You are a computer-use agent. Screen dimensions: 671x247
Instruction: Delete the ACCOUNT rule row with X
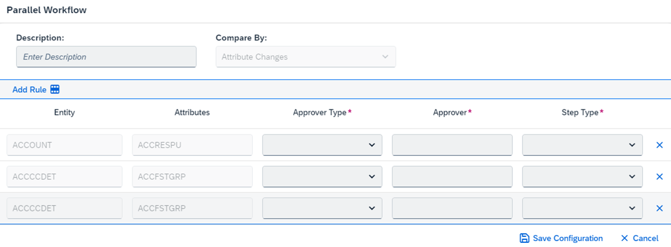pyautogui.click(x=660, y=145)
